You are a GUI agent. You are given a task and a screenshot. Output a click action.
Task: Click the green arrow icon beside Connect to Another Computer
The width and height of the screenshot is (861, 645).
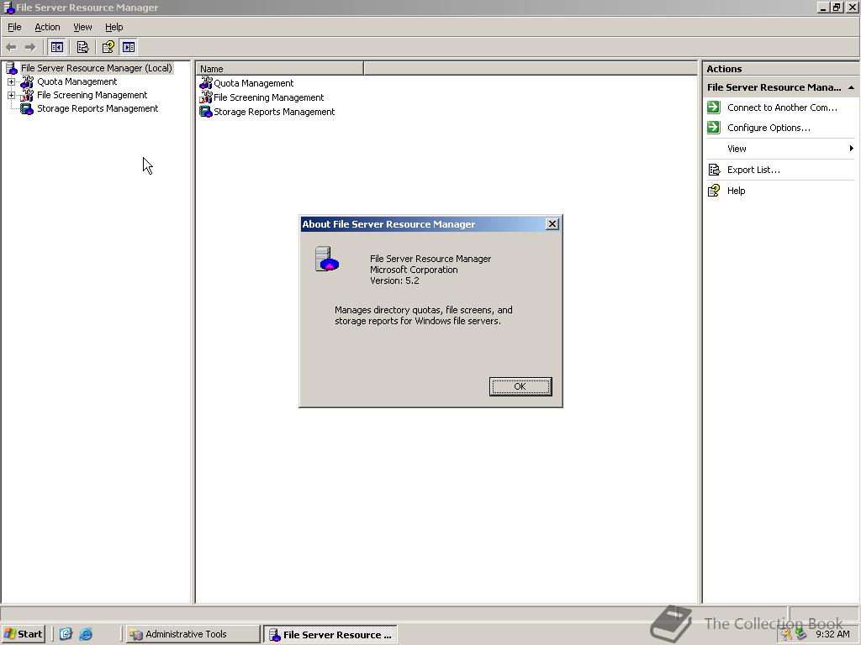713,107
